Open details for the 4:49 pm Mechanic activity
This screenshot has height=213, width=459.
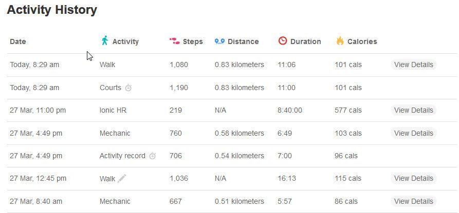pyautogui.click(x=413, y=133)
